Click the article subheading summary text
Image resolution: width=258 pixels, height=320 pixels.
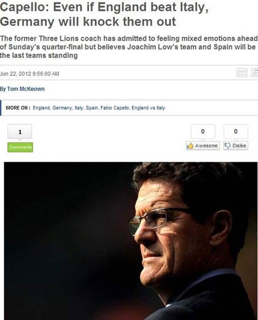(x=128, y=47)
